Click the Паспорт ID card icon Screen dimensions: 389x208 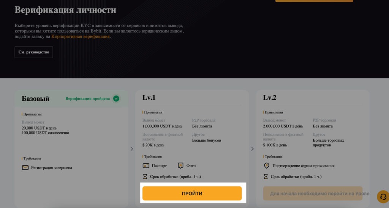[x=146, y=166]
